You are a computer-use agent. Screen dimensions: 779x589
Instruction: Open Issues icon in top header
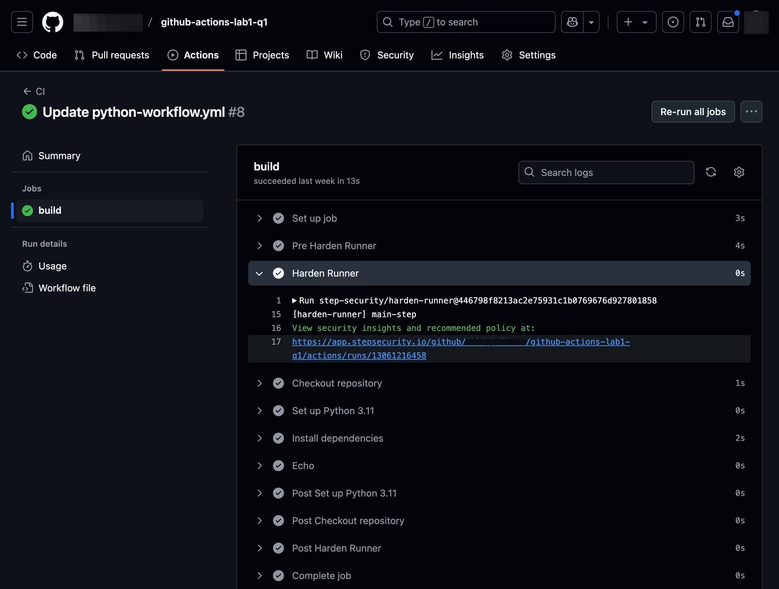[x=673, y=22]
